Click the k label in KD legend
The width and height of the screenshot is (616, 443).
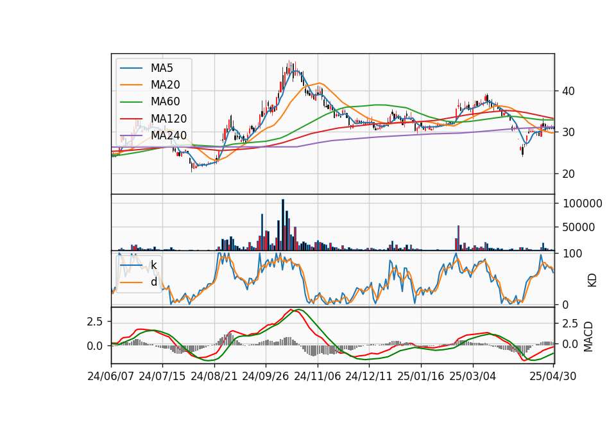click(153, 265)
